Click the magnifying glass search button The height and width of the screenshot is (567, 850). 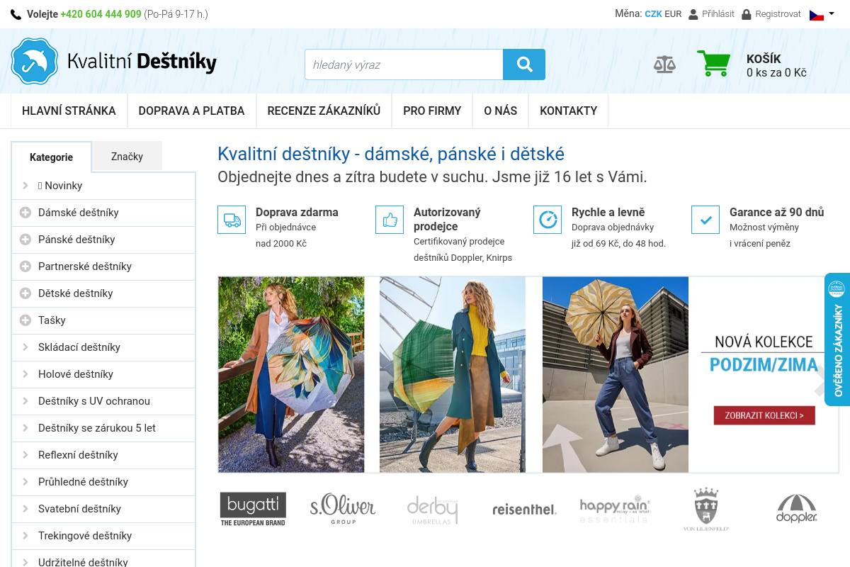click(524, 64)
